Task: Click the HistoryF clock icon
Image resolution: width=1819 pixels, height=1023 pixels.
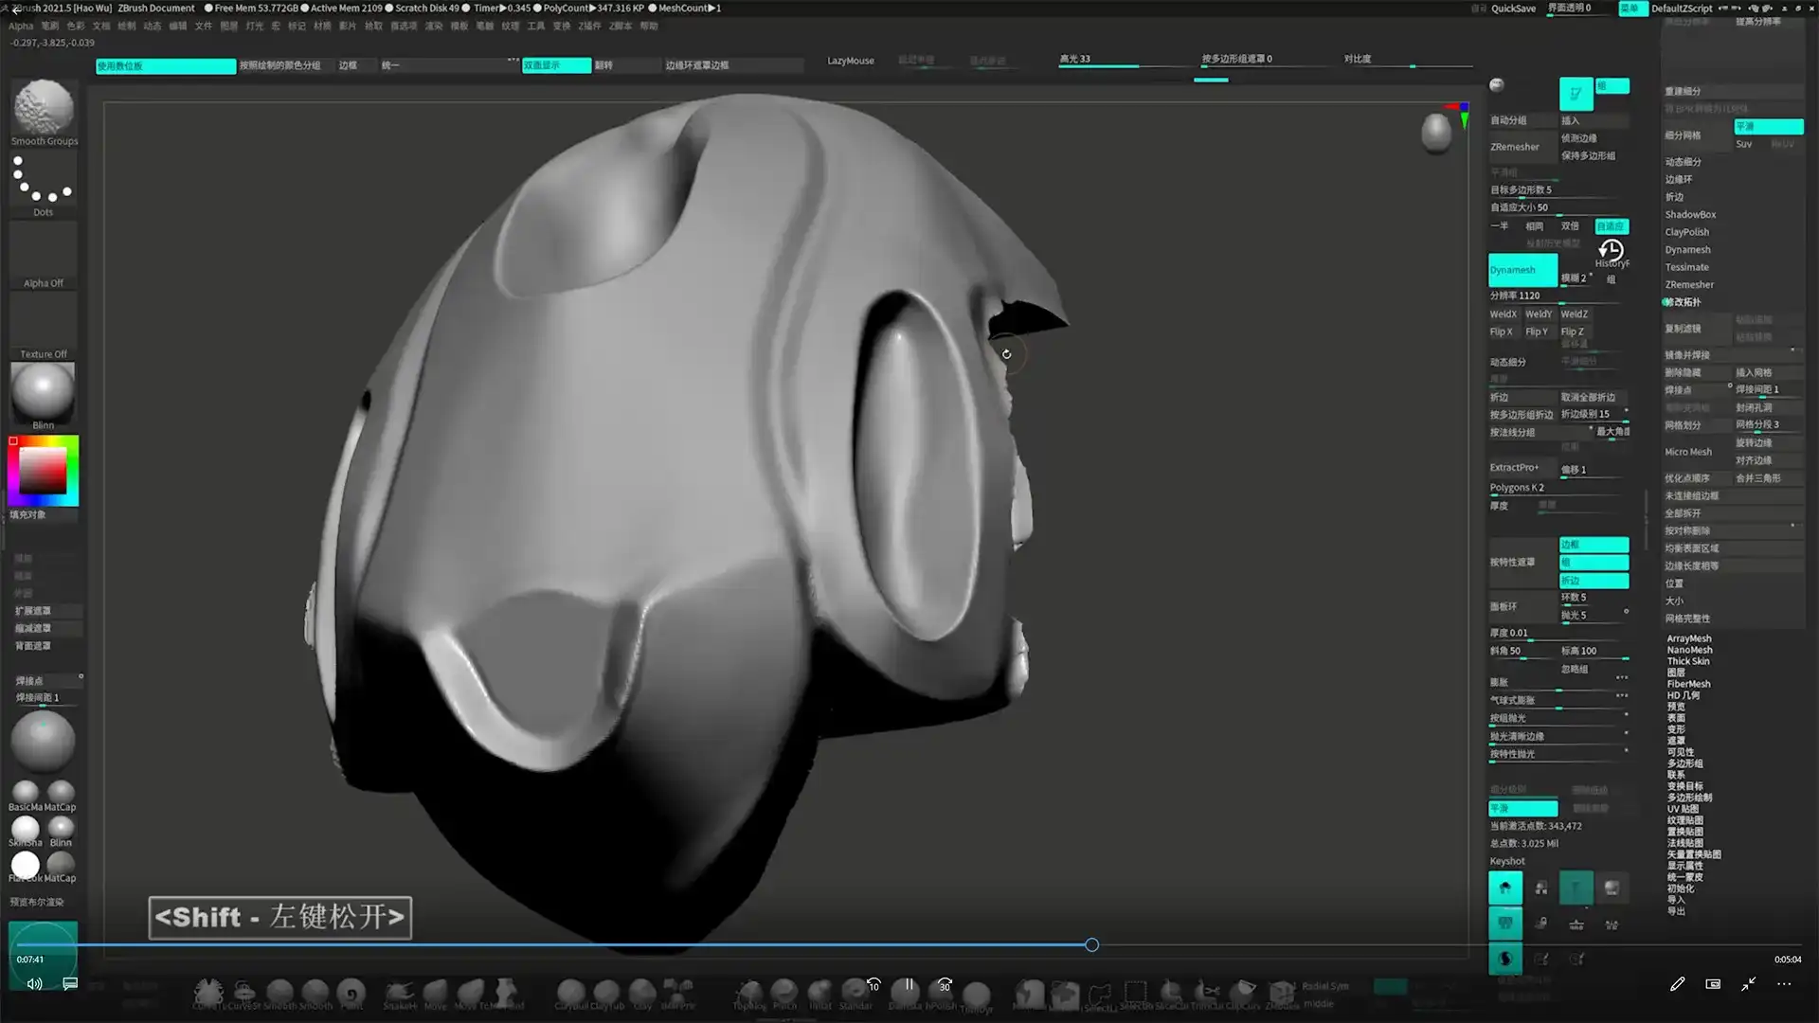Action: 1611,250
